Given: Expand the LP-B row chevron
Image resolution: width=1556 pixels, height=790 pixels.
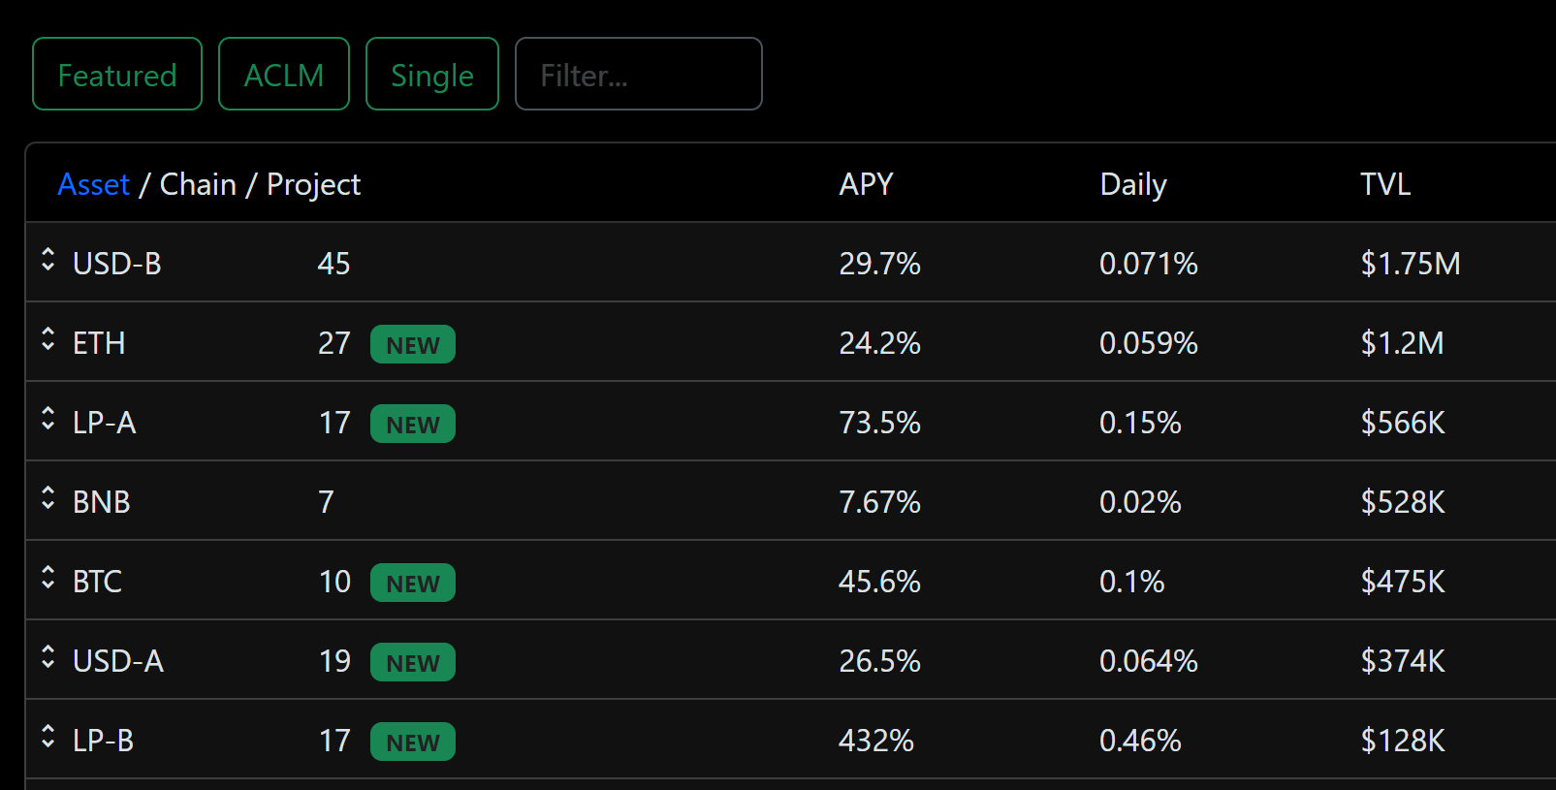Looking at the screenshot, I should pyautogui.click(x=48, y=737).
